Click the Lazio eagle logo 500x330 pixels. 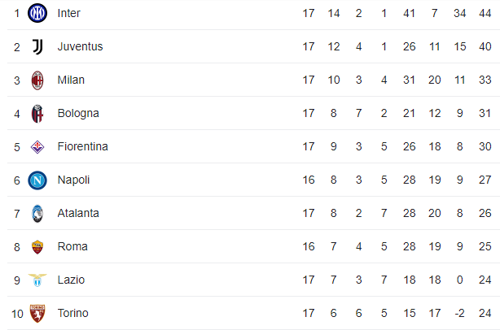point(37,280)
